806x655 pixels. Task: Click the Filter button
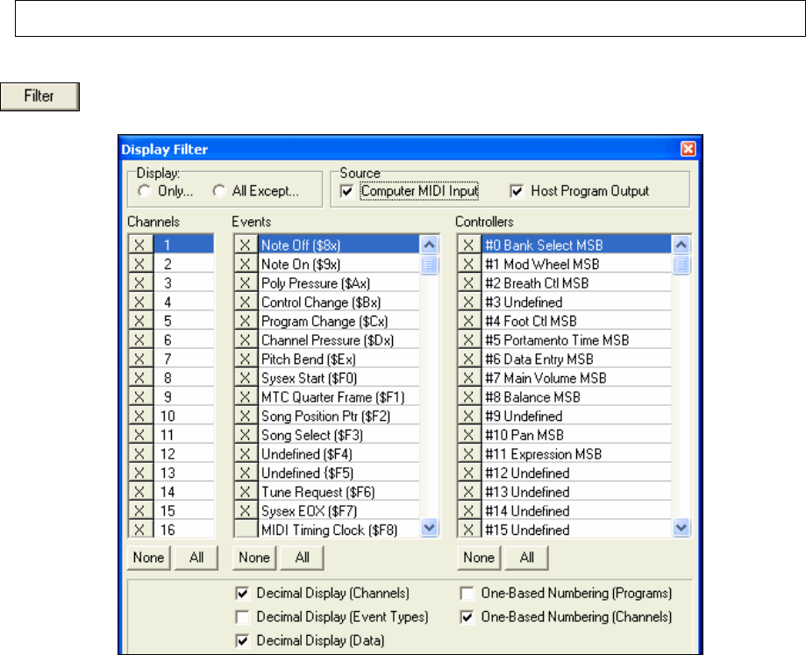(39, 96)
